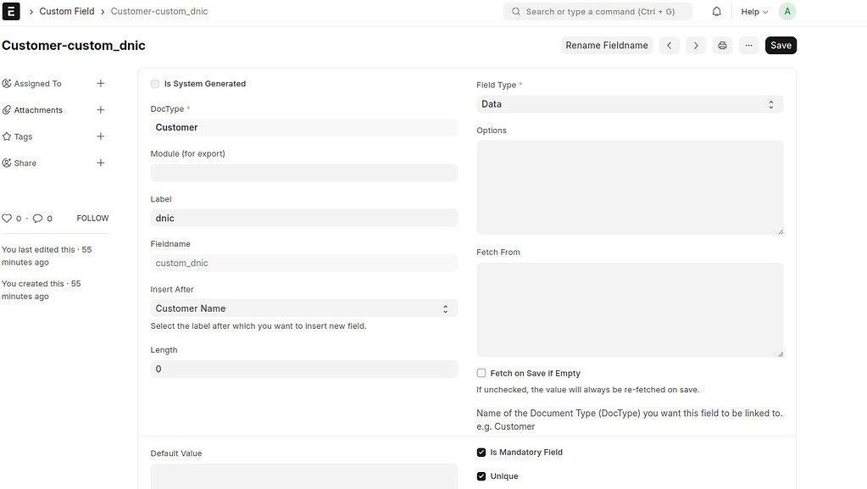Click the search magnifier icon
The image size is (867, 489).
coord(516,12)
